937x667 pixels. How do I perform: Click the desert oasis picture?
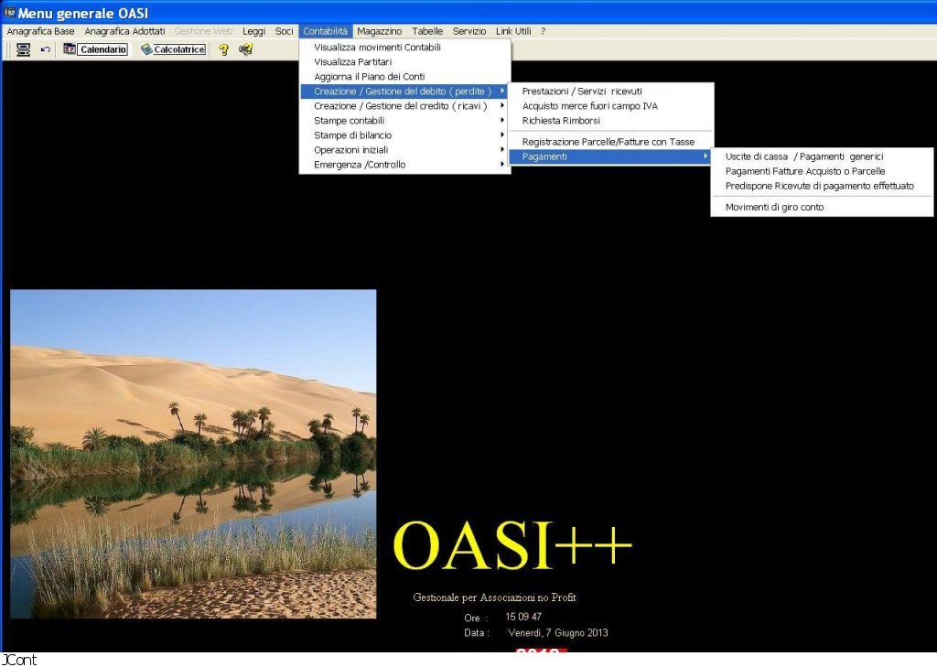[193, 454]
